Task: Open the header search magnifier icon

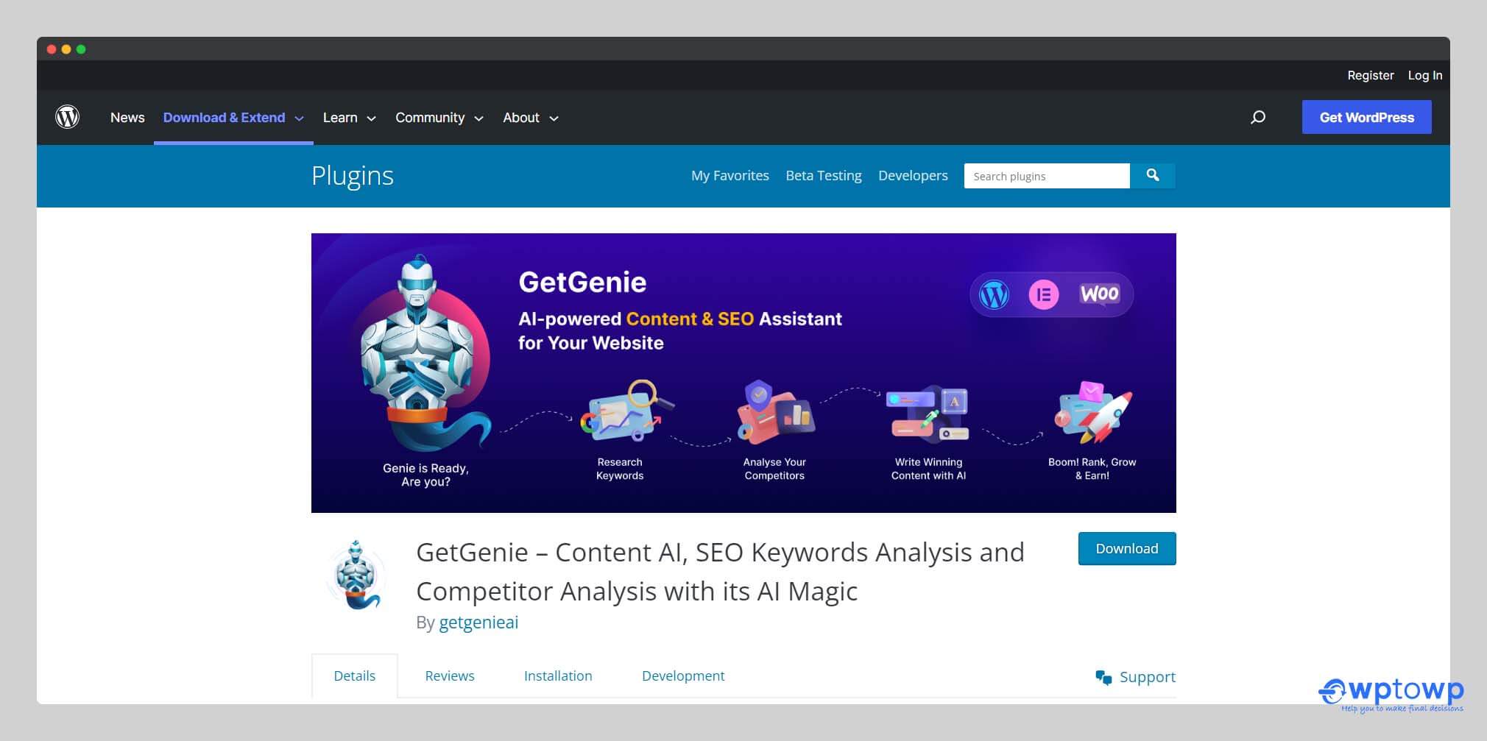Action: [1258, 117]
